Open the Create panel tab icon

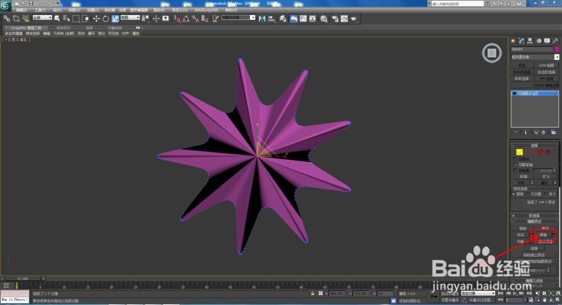(x=513, y=41)
